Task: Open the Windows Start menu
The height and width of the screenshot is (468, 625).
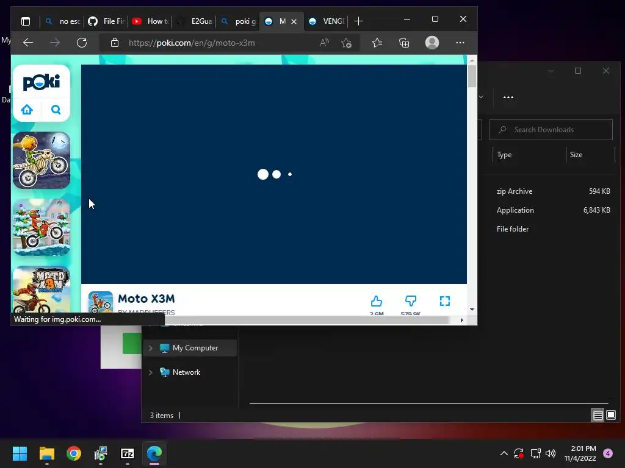Action: click(x=20, y=453)
